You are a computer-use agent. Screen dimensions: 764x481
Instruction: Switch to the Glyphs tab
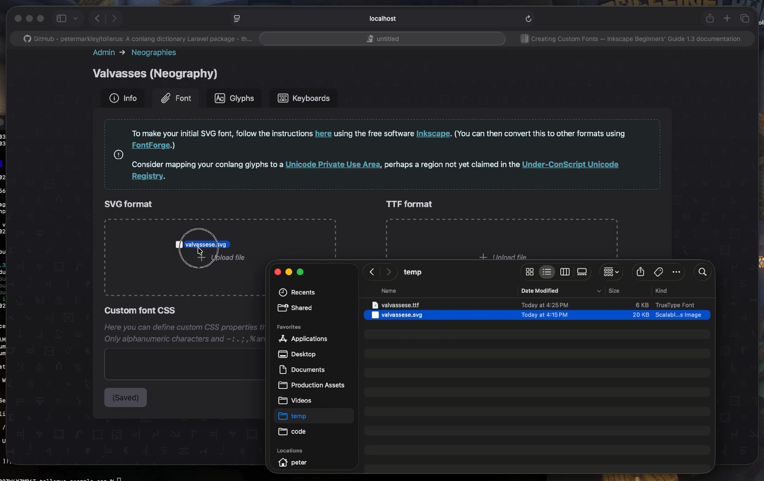(234, 98)
